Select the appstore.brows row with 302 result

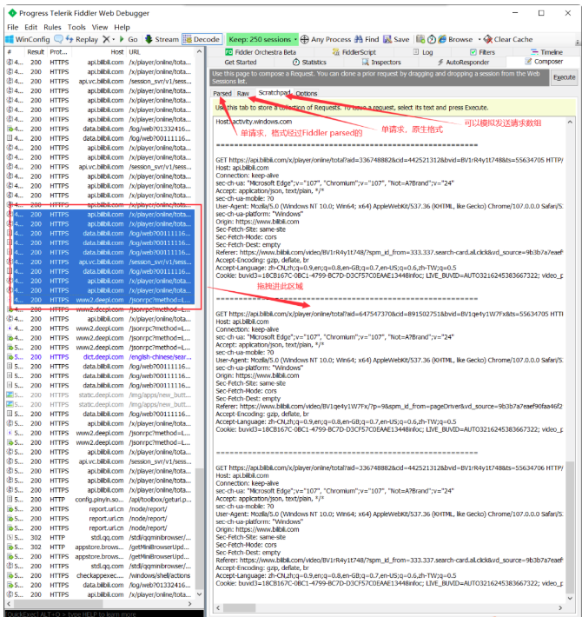pos(100,547)
